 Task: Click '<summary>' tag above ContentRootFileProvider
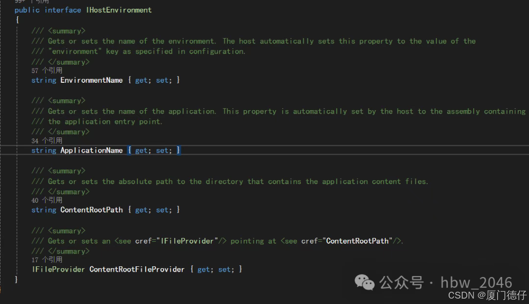pos(67,231)
